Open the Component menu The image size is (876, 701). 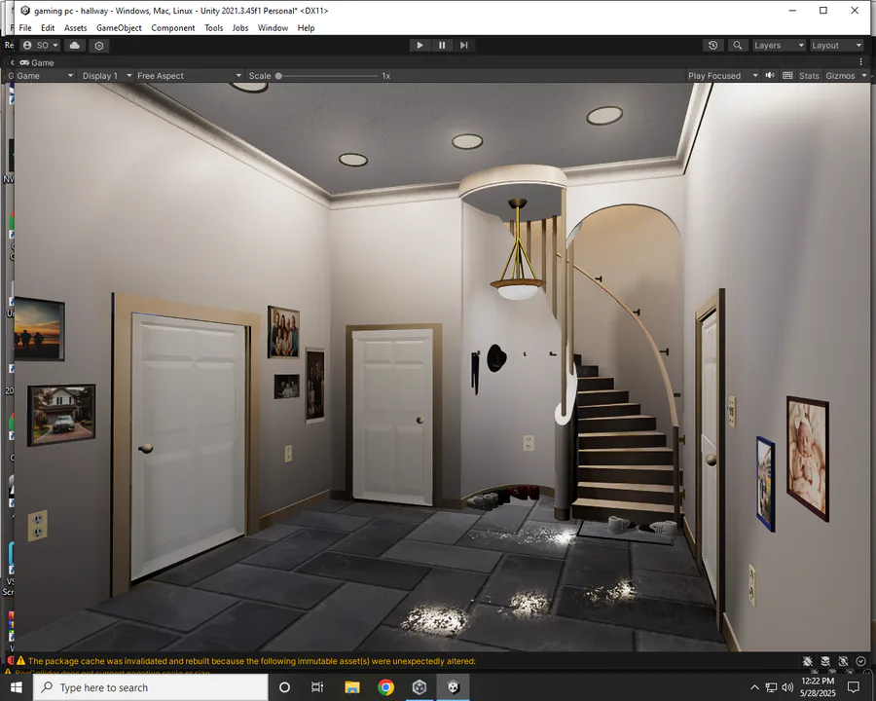(x=172, y=28)
